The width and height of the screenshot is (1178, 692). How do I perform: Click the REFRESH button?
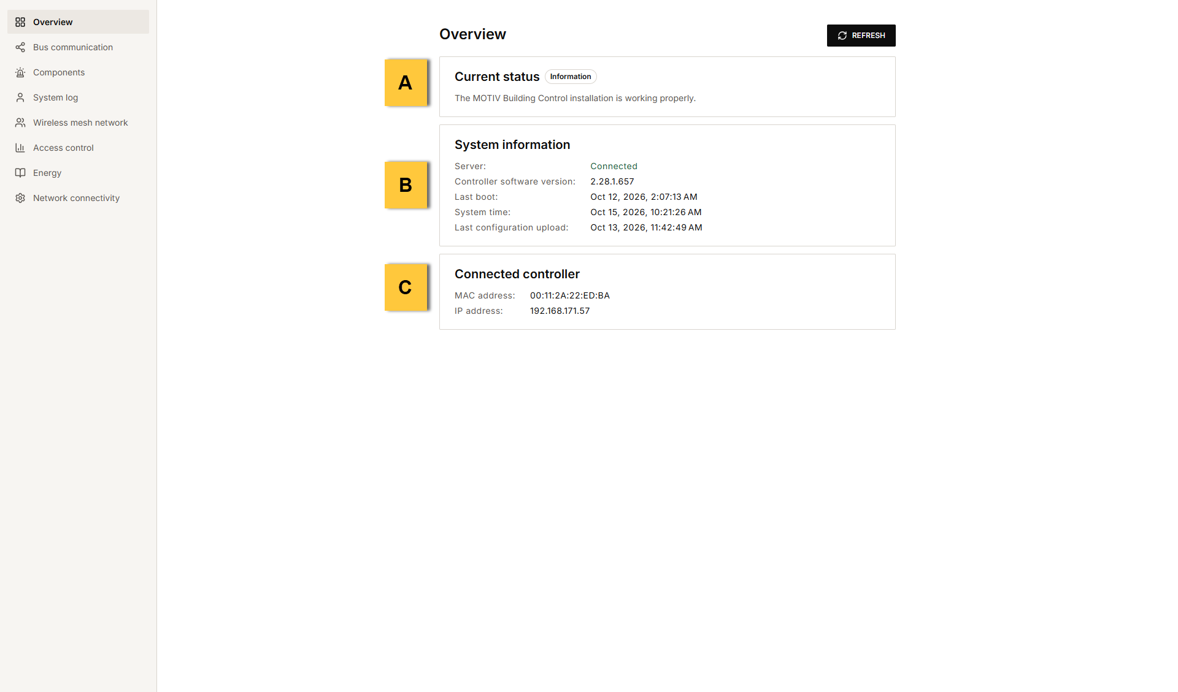click(x=861, y=36)
